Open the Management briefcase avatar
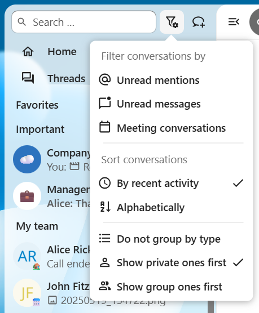The height and width of the screenshot is (313, 259). (x=27, y=196)
